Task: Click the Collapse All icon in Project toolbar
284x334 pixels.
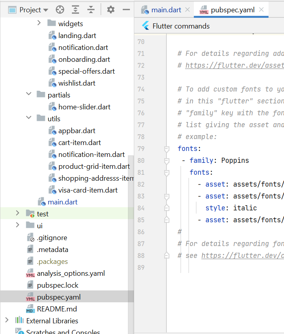Action: click(x=91, y=10)
